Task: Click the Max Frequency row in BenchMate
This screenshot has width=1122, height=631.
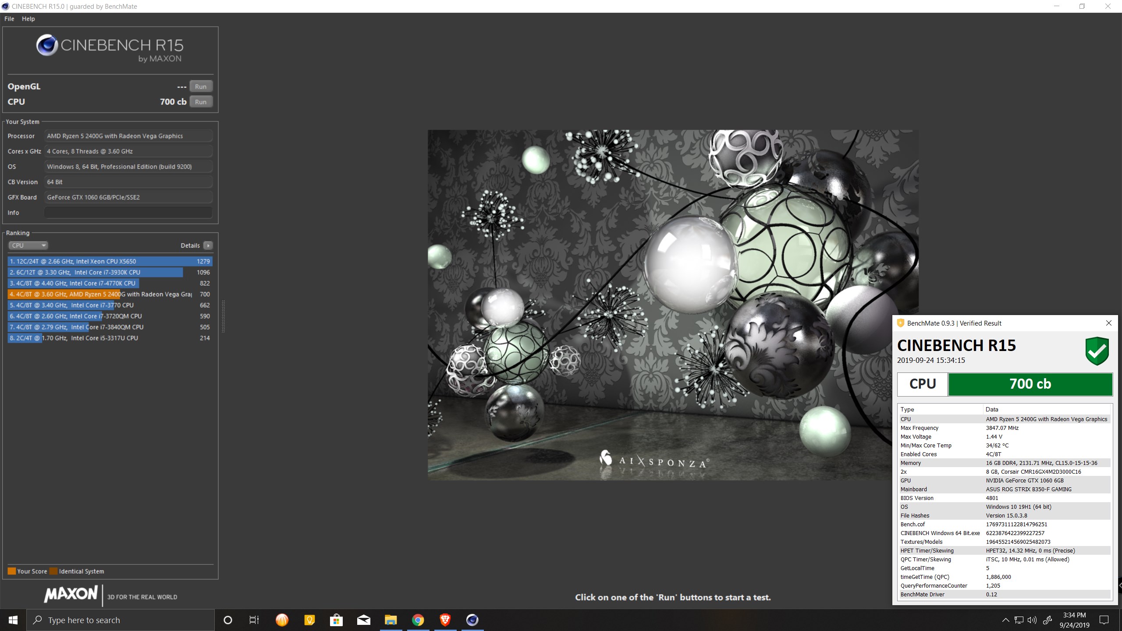Action: tap(1004, 428)
